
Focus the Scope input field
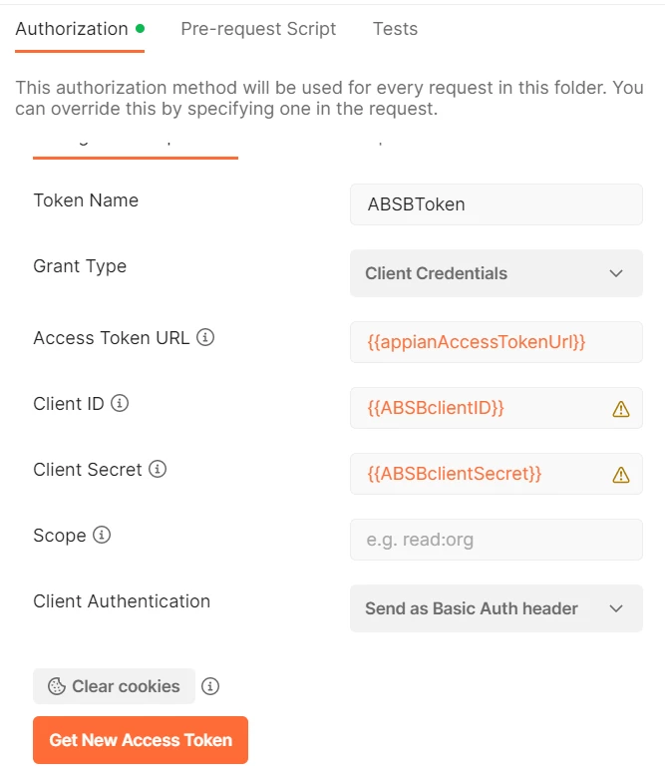[496, 540]
